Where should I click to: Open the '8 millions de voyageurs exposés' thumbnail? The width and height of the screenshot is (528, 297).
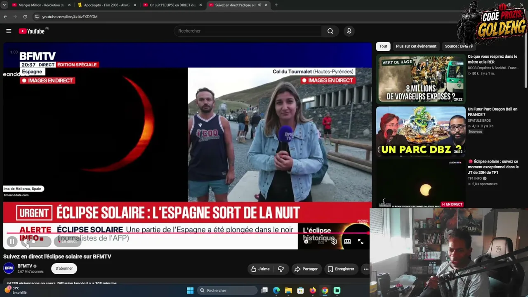click(x=420, y=78)
